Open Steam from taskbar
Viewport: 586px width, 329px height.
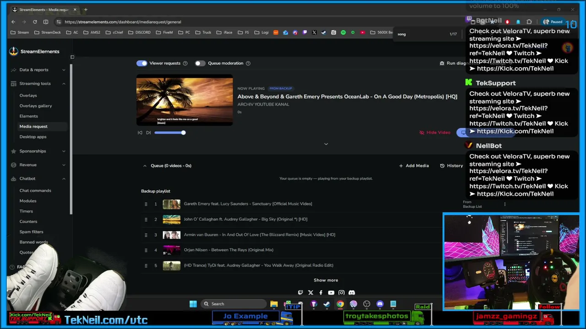click(326, 304)
